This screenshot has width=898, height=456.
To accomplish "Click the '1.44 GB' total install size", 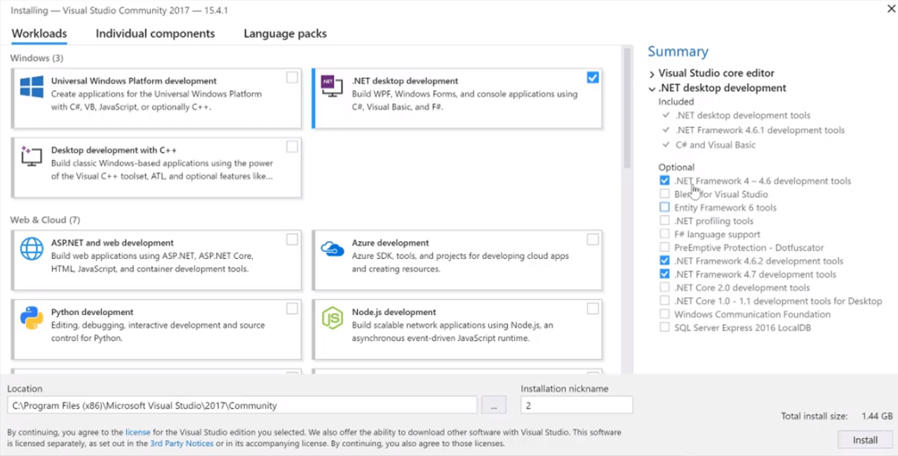I will (x=876, y=416).
